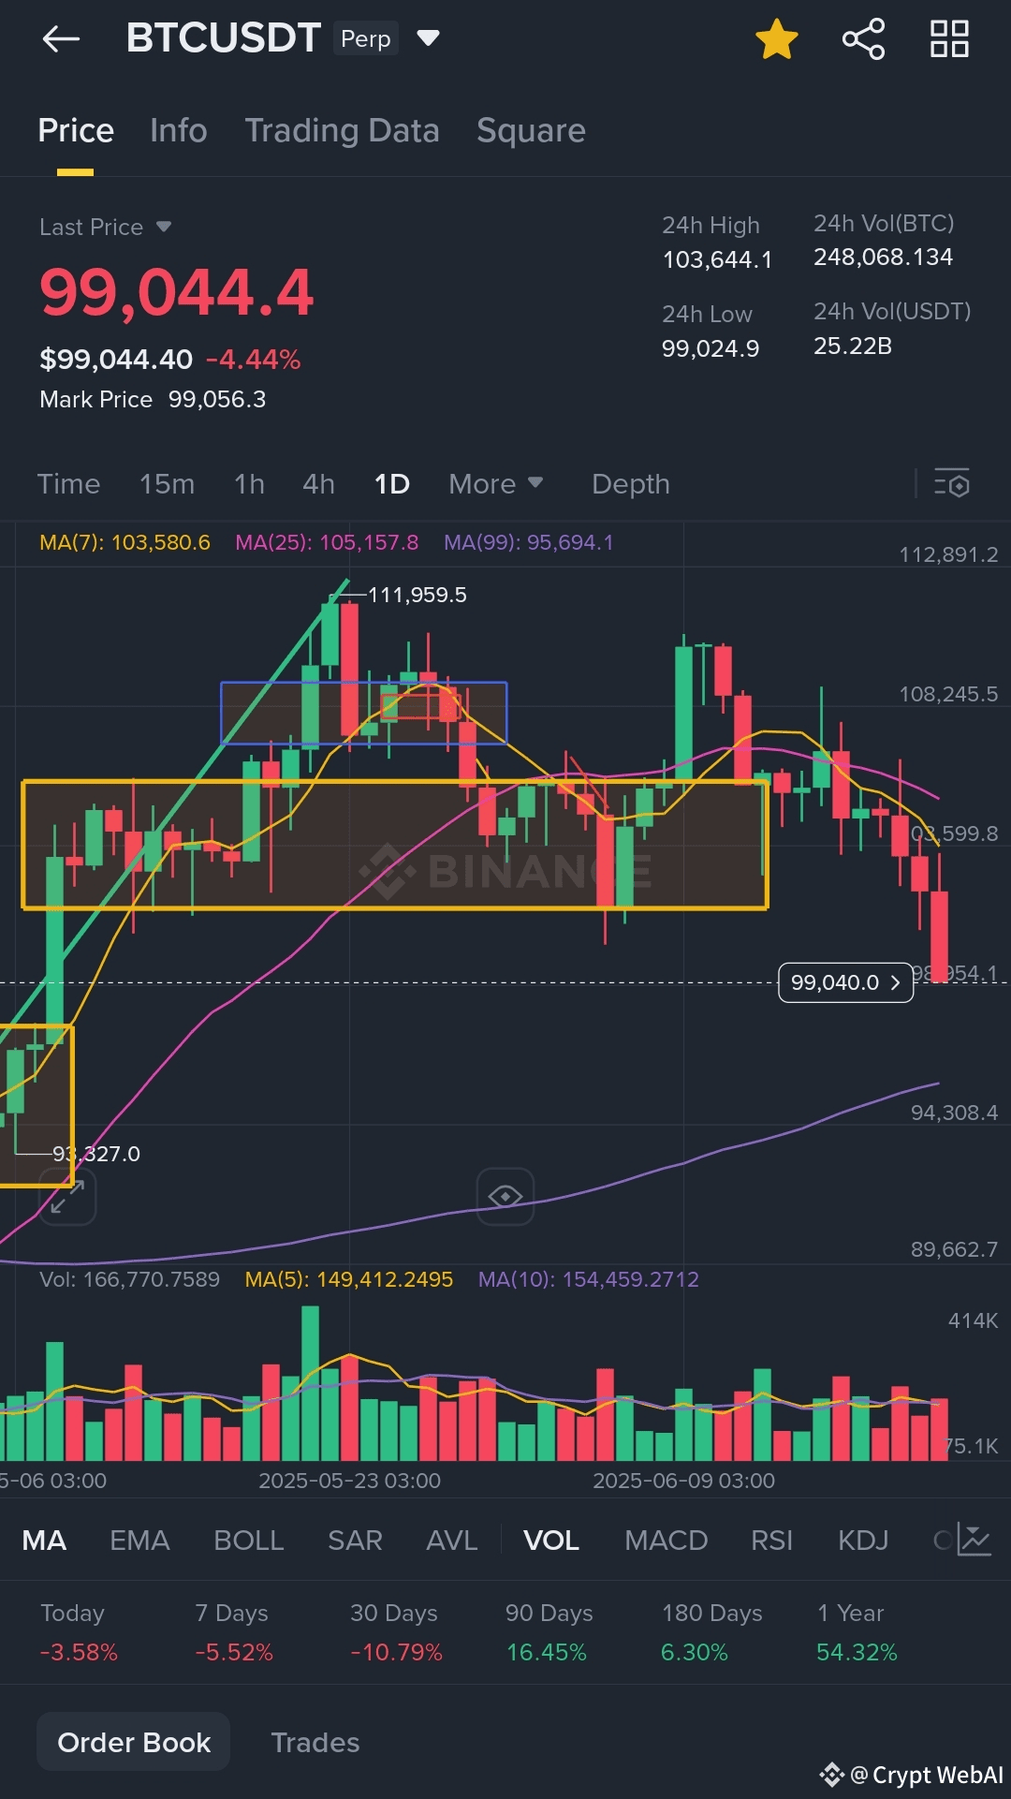
Task: Select the 1D interval
Action: (392, 484)
